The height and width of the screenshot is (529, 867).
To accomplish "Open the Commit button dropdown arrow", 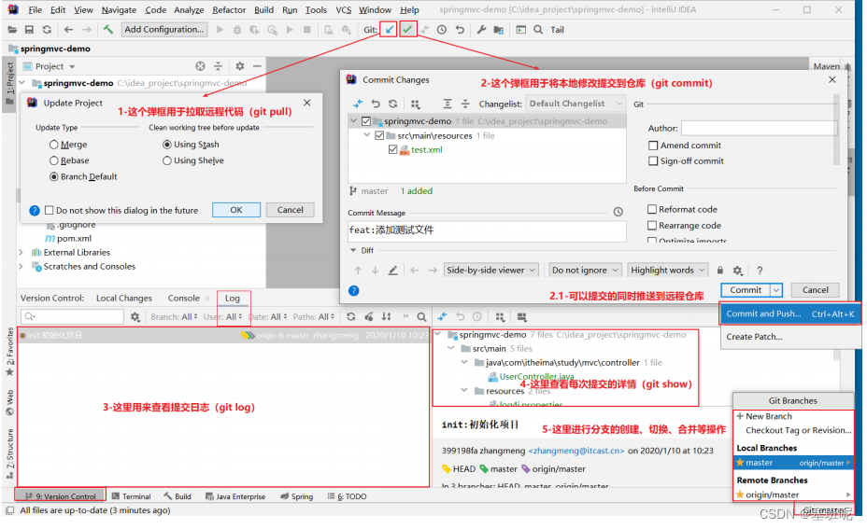I will tap(776, 290).
